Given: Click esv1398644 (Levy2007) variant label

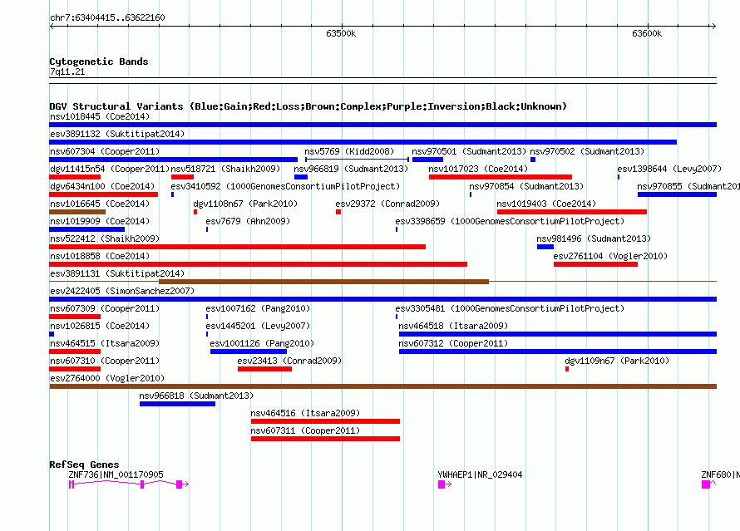Looking at the screenshot, I should pos(669,169).
